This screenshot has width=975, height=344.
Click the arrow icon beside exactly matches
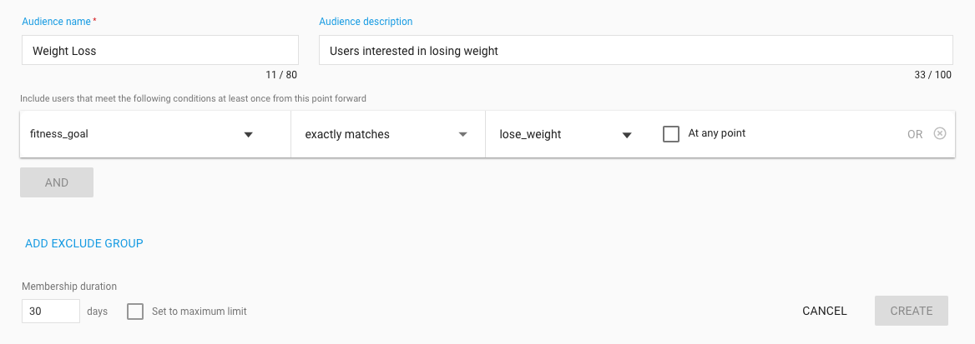[x=462, y=134]
